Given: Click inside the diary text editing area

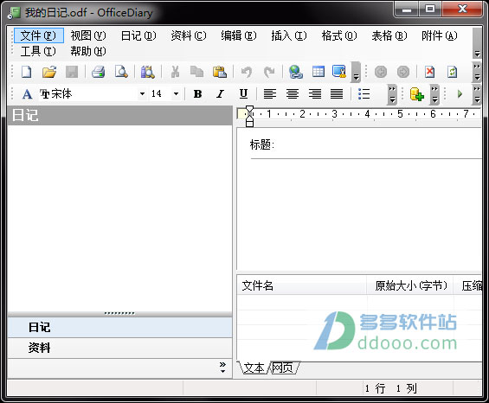Looking at the screenshot, I should click(x=359, y=215).
